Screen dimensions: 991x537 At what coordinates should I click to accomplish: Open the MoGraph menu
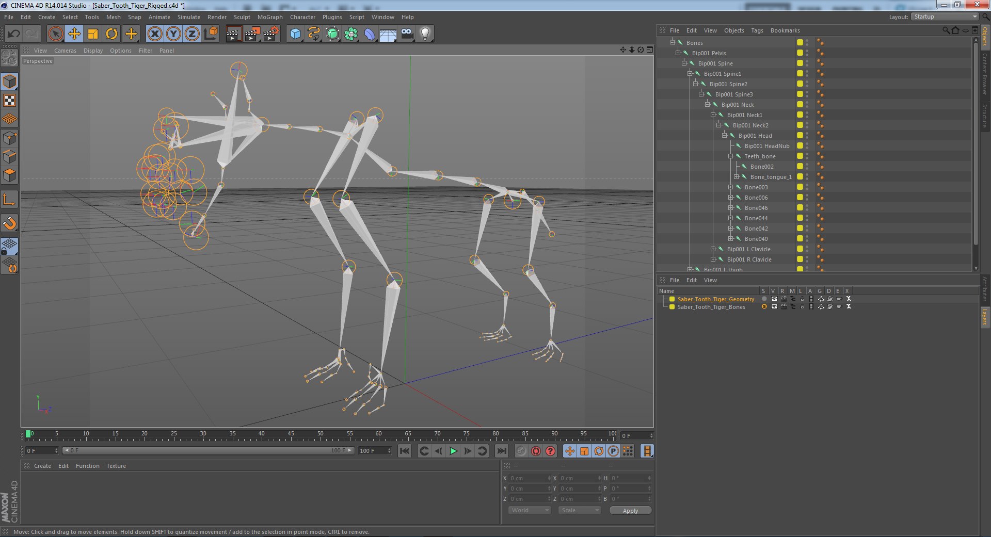270,17
